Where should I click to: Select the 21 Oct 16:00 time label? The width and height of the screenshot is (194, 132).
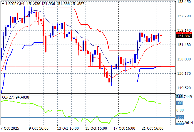153,128
